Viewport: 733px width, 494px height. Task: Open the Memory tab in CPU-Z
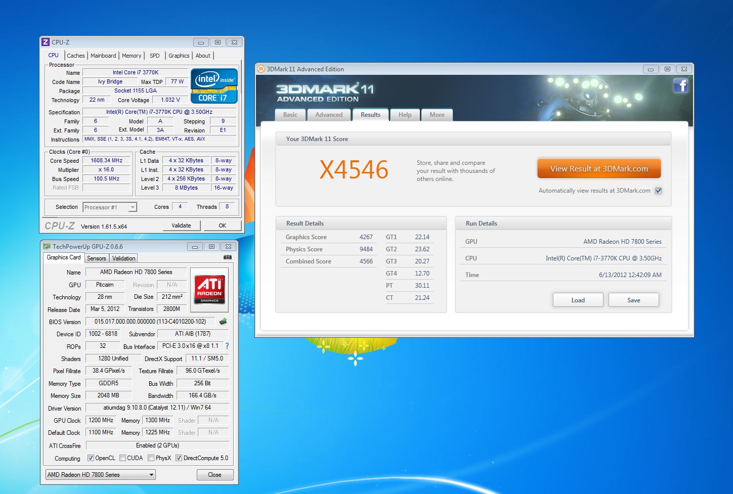(132, 56)
